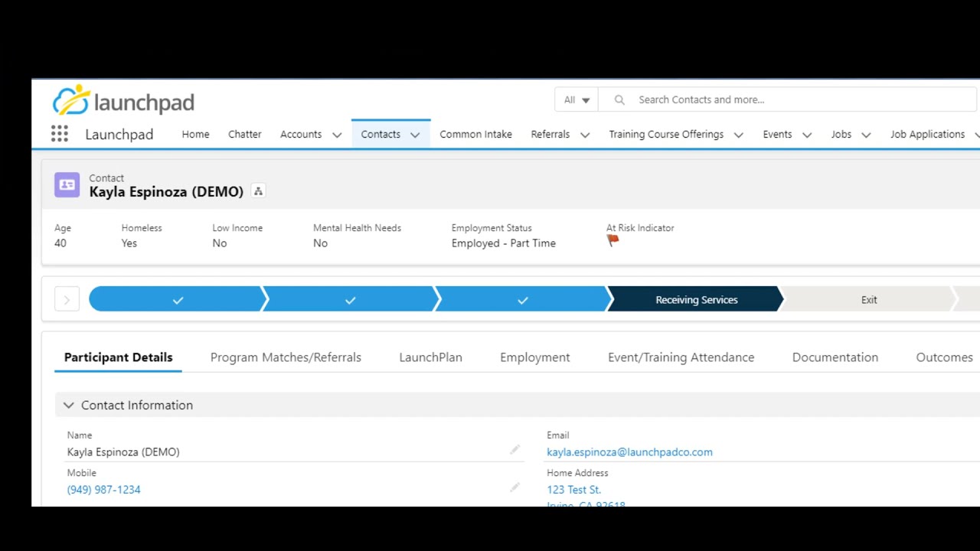Click the At Risk Indicator flag
This screenshot has width=980, height=551.
click(612, 241)
